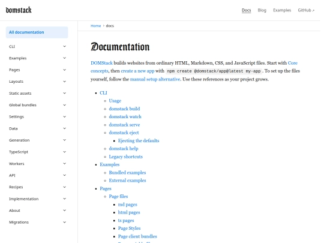Open the create a new app link

click(x=137, y=71)
